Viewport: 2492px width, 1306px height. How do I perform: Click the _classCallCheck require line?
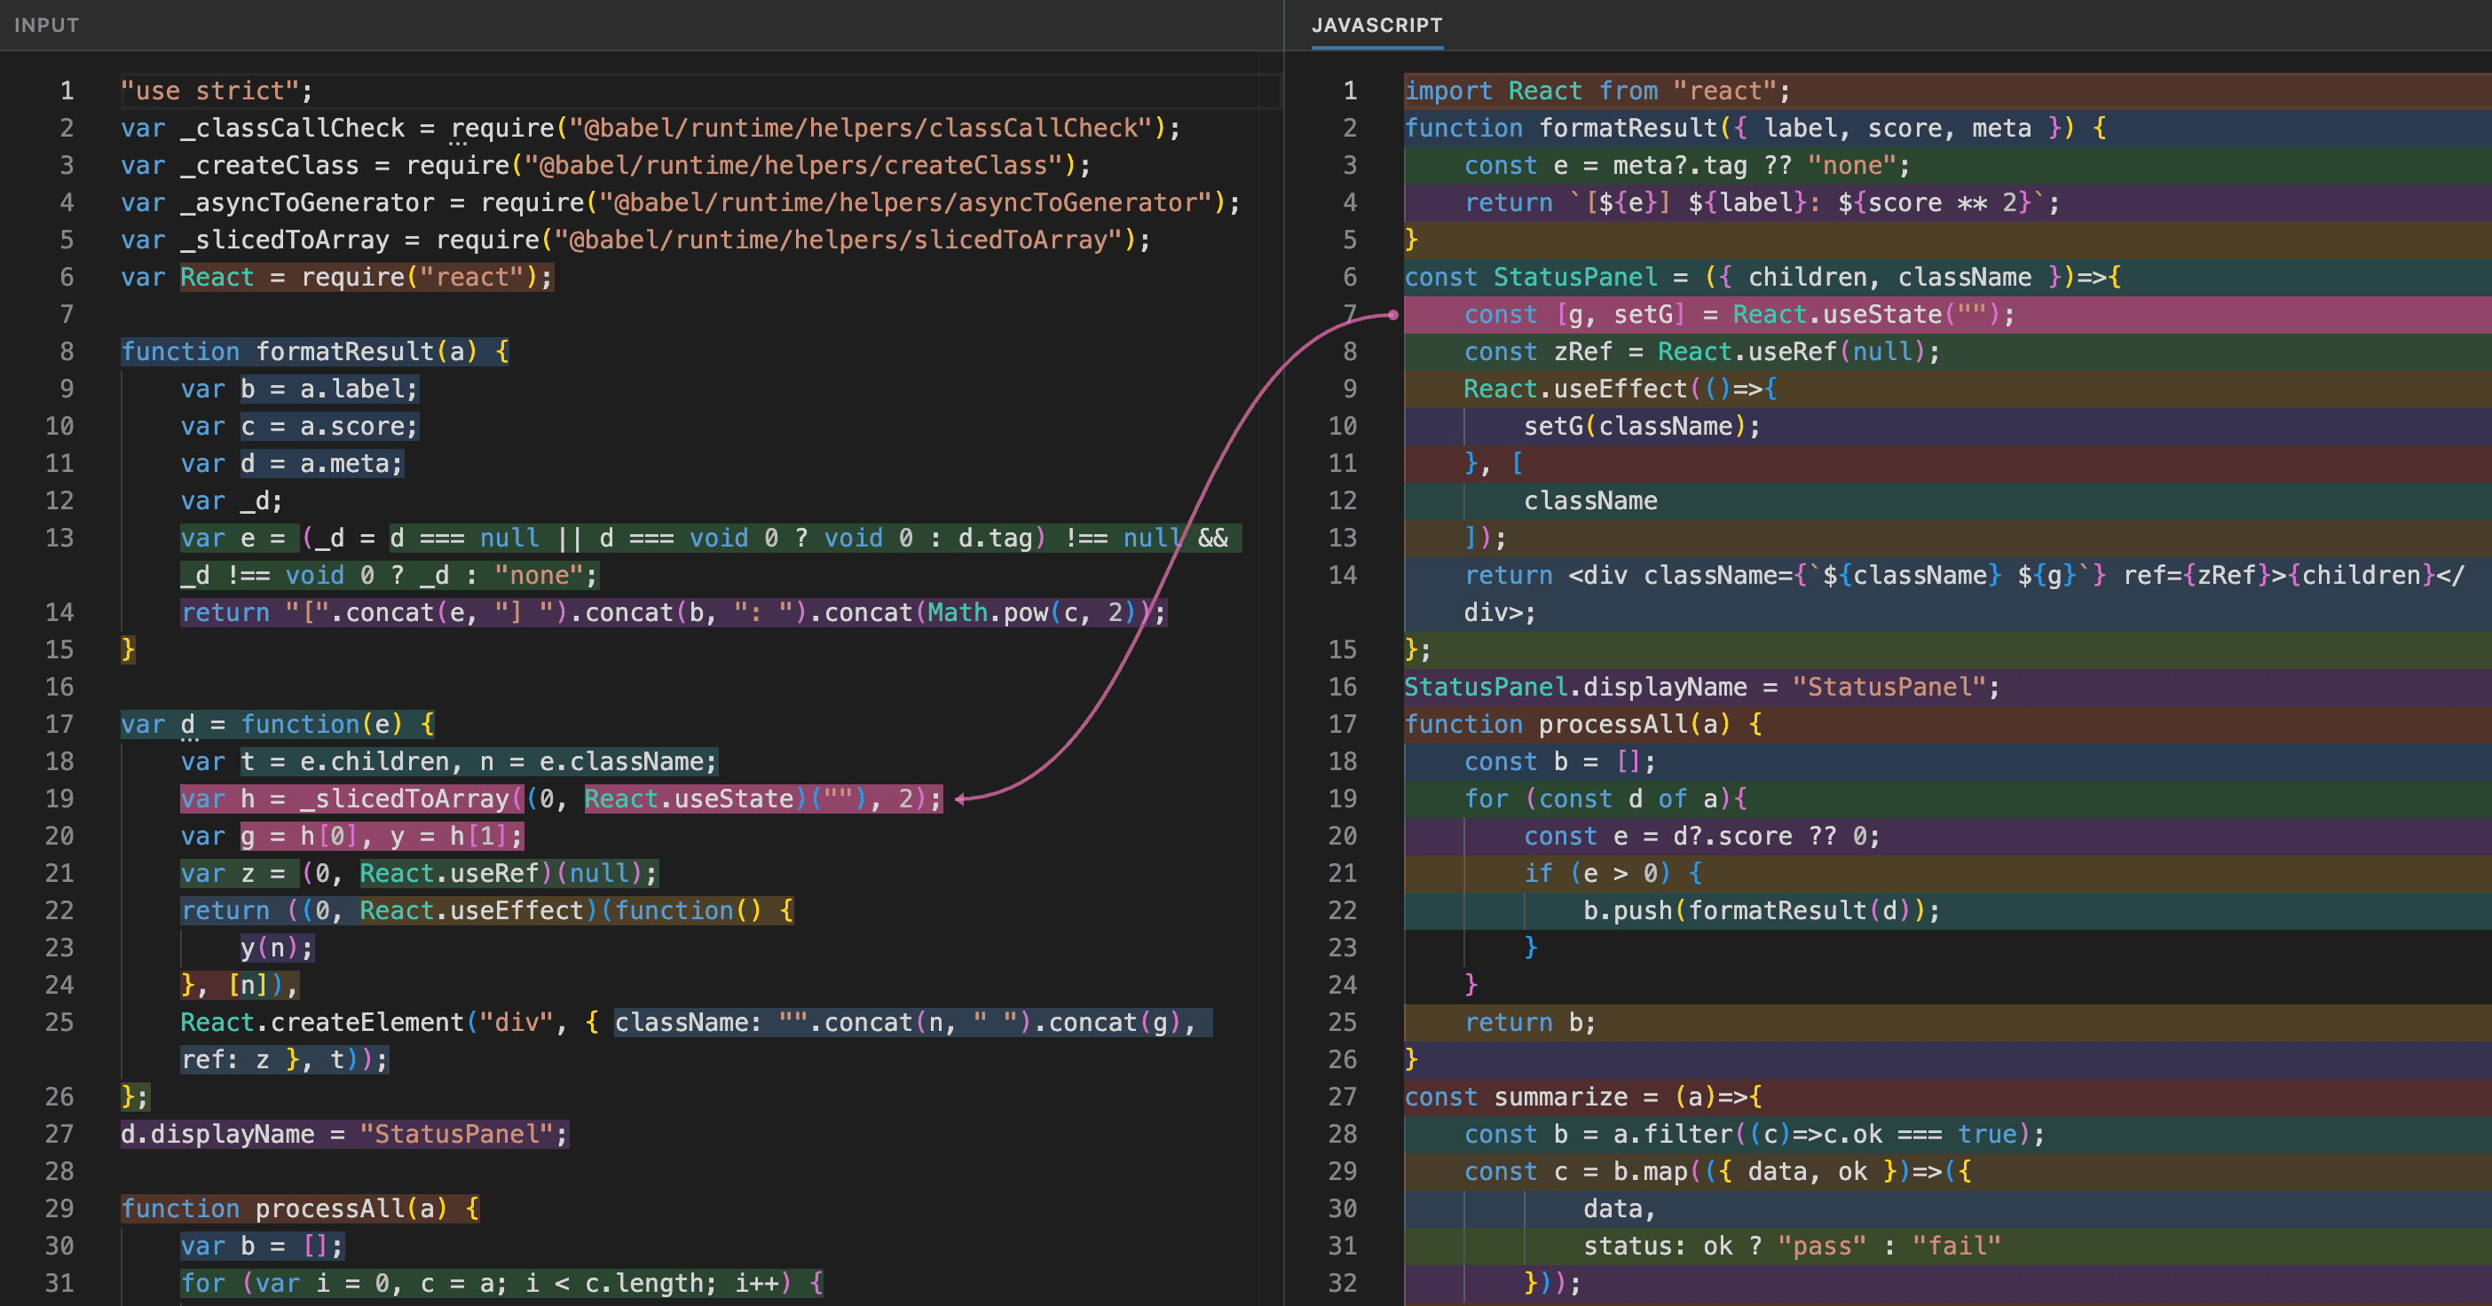(x=651, y=129)
